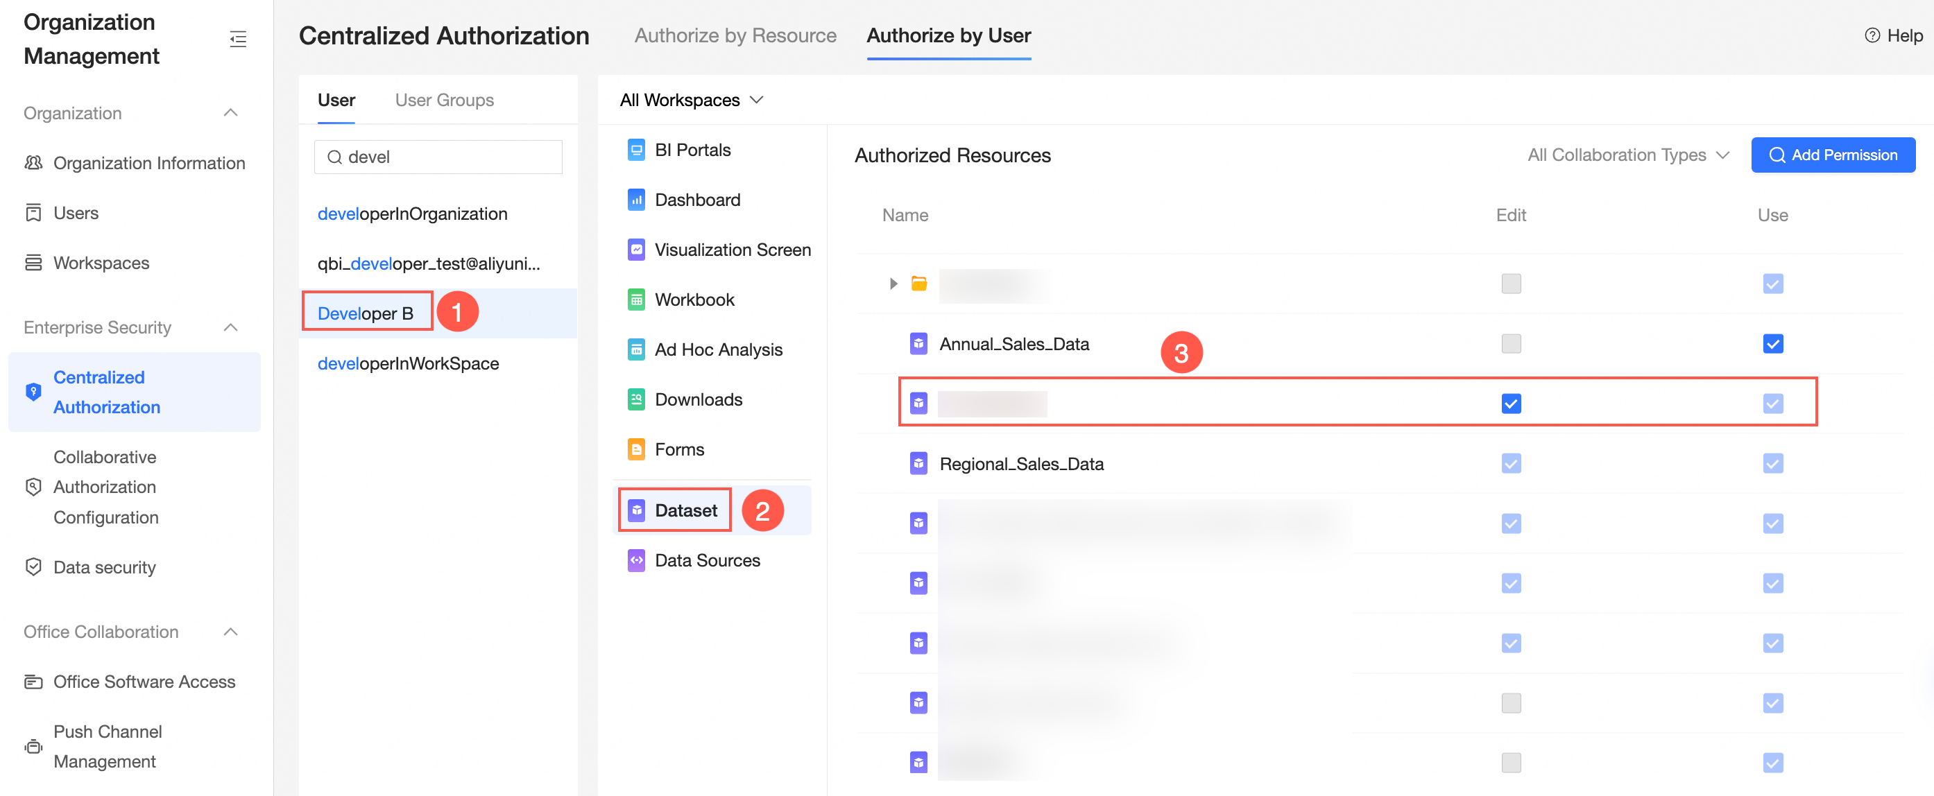Open the All Collaboration Types filter
This screenshot has width=1934, height=796.
coord(1627,155)
